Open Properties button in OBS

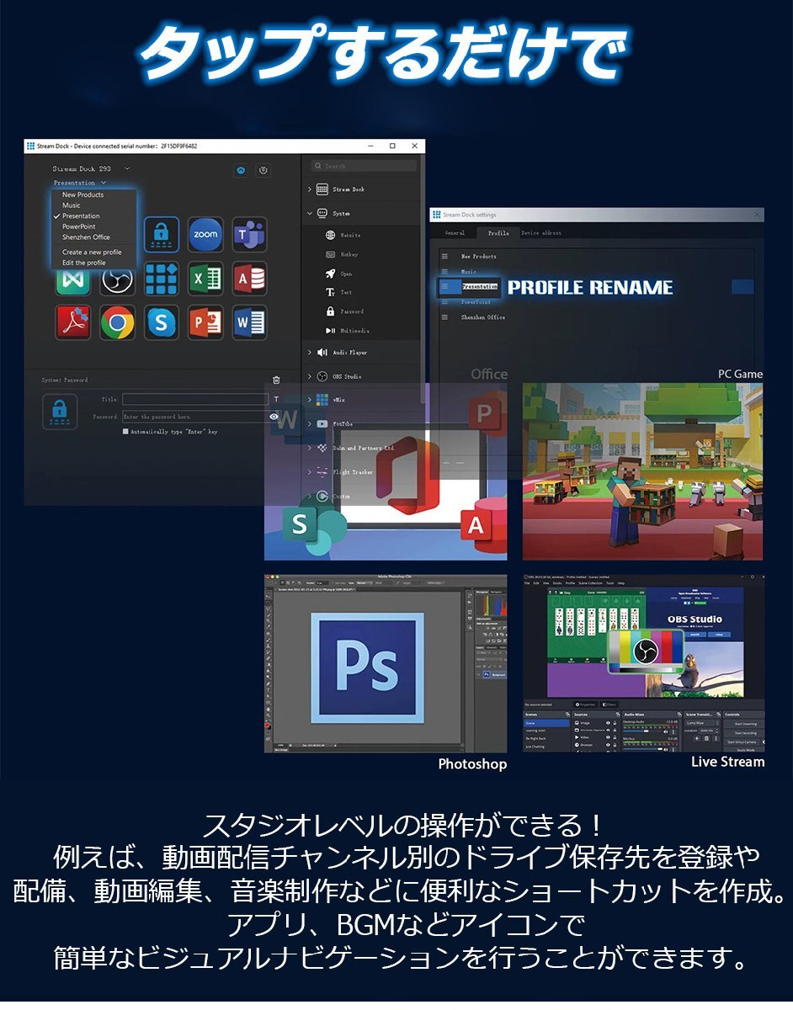[586, 704]
